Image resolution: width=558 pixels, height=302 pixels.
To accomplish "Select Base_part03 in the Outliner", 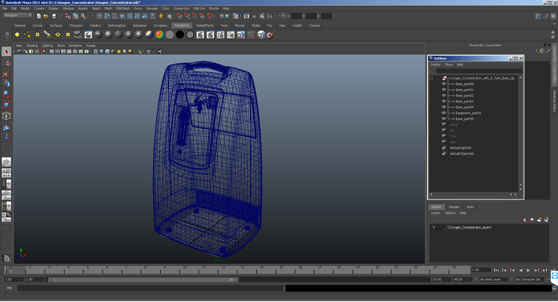I will (464, 101).
